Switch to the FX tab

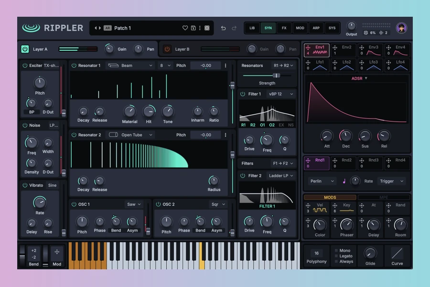[284, 28]
